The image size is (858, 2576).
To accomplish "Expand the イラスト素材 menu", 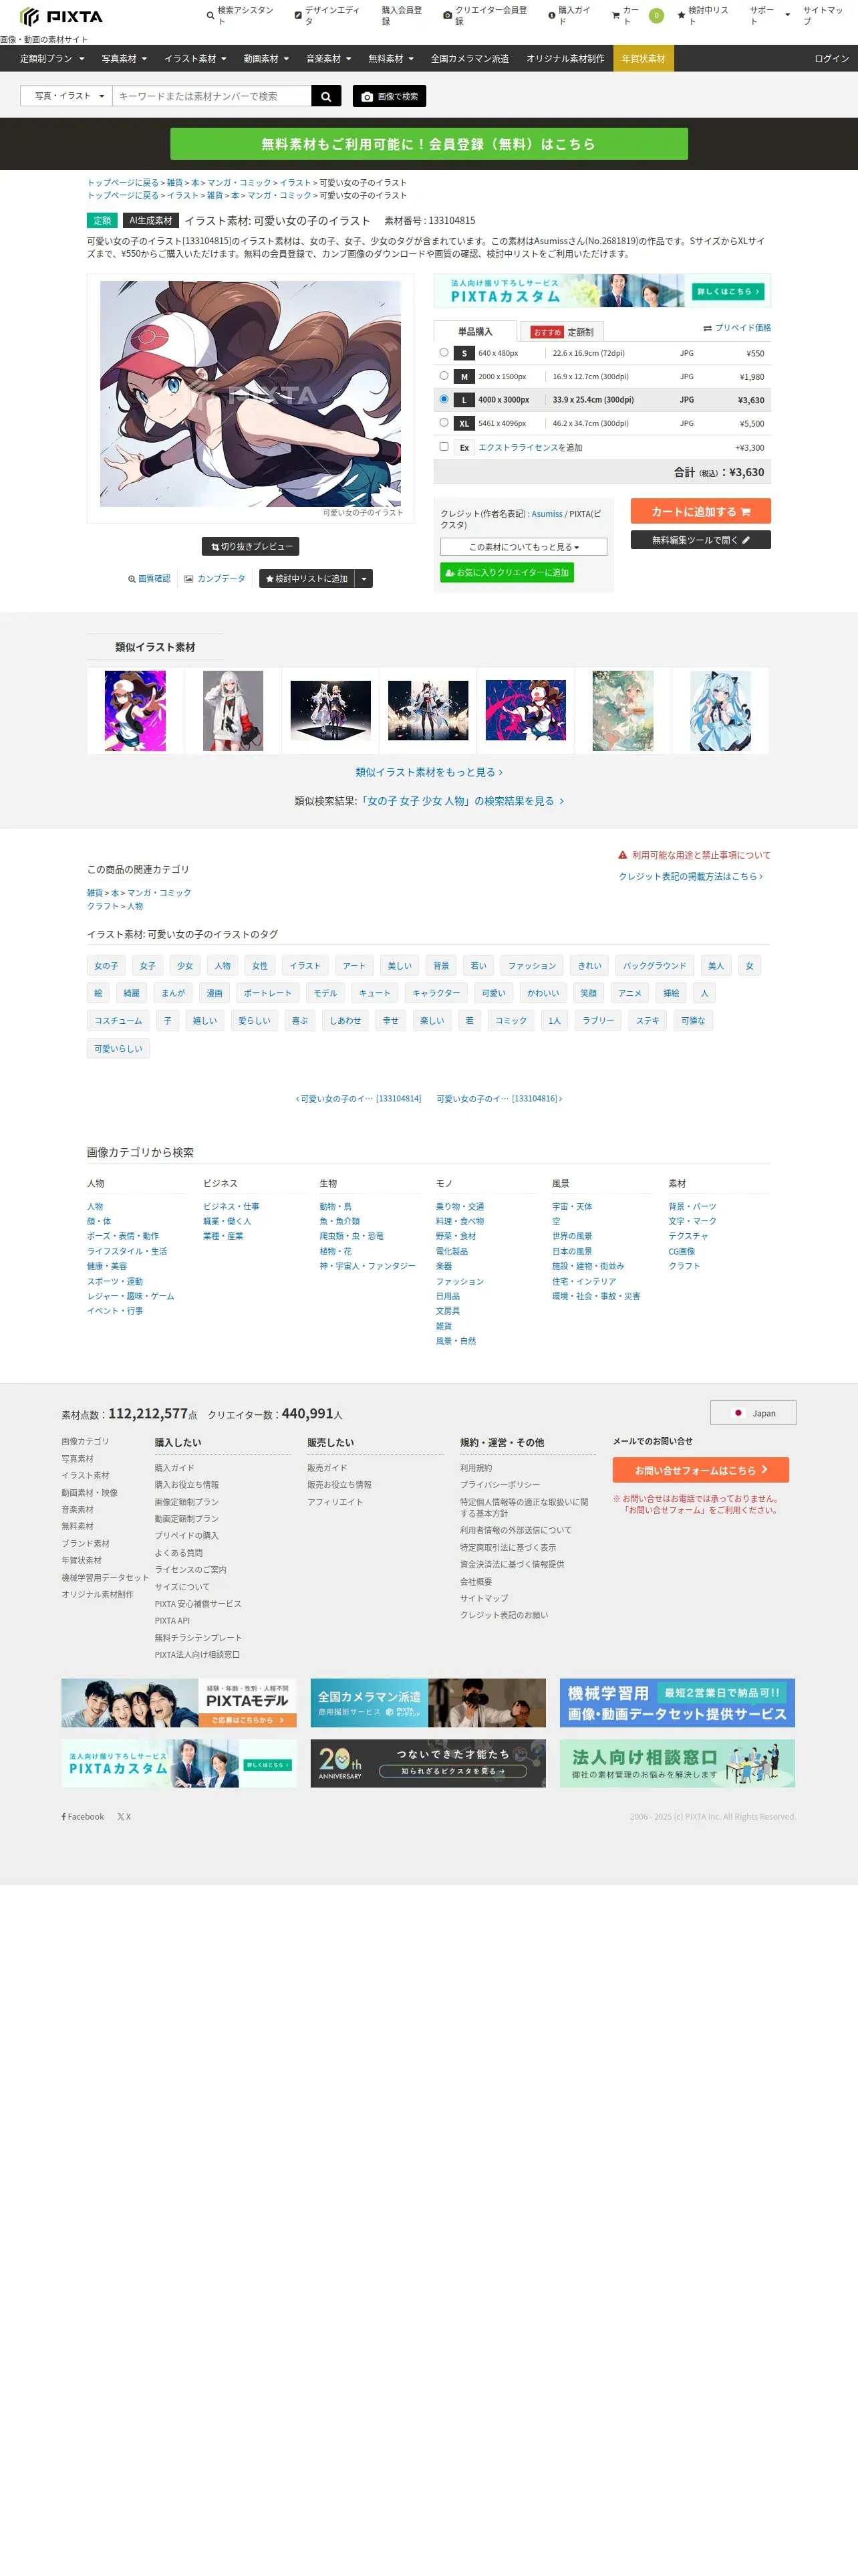I will click(x=194, y=59).
